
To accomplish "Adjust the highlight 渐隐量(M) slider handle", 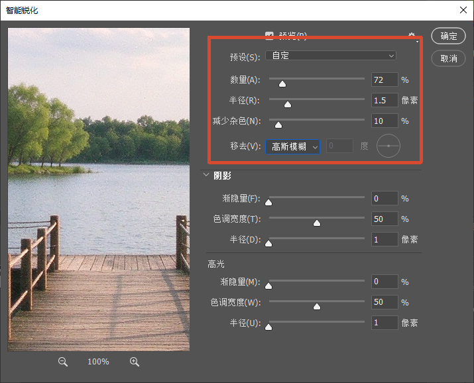I will (x=268, y=286).
